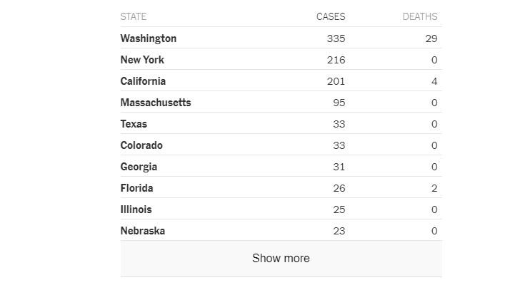Click New York's case count 216

pyautogui.click(x=335, y=60)
